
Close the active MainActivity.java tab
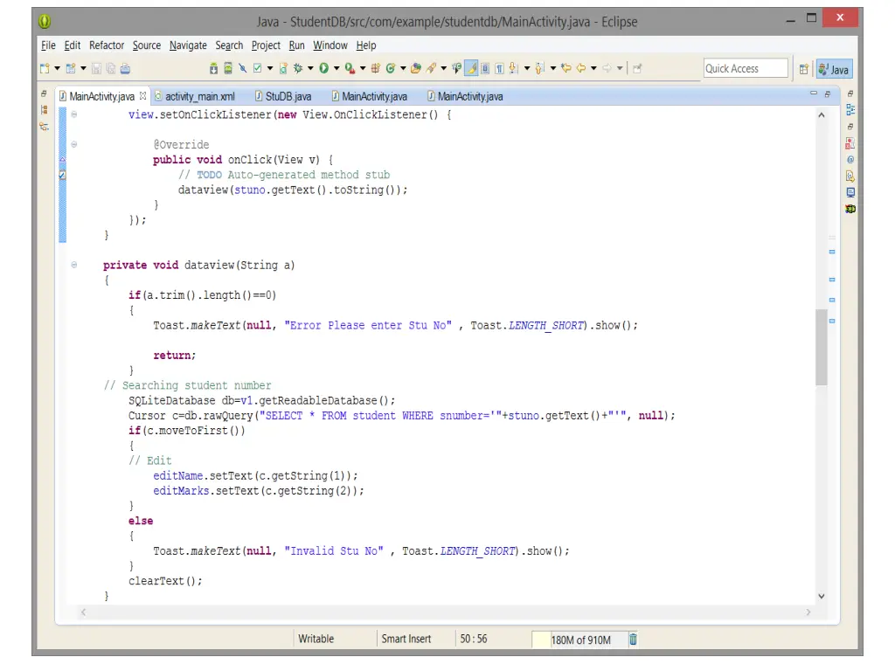click(x=142, y=96)
